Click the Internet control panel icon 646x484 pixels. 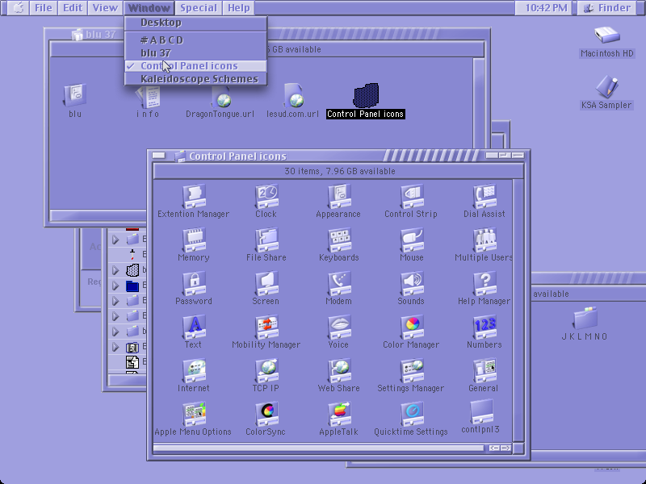(194, 371)
